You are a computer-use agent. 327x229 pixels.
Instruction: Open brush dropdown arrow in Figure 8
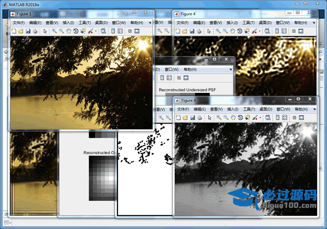[x=260, y=118]
